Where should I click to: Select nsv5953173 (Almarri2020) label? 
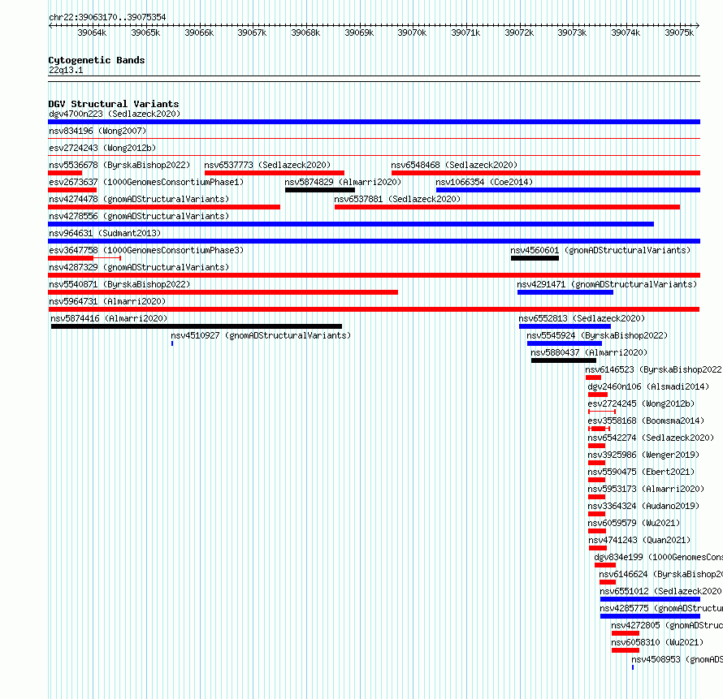click(646, 489)
